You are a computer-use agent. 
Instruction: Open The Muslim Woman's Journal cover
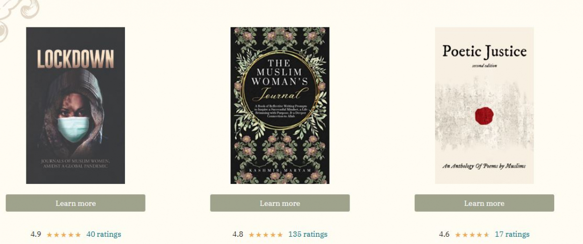click(x=280, y=105)
